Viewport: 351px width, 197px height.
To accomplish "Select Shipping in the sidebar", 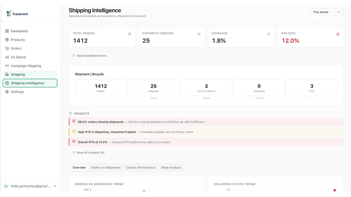I will coord(30,74).
